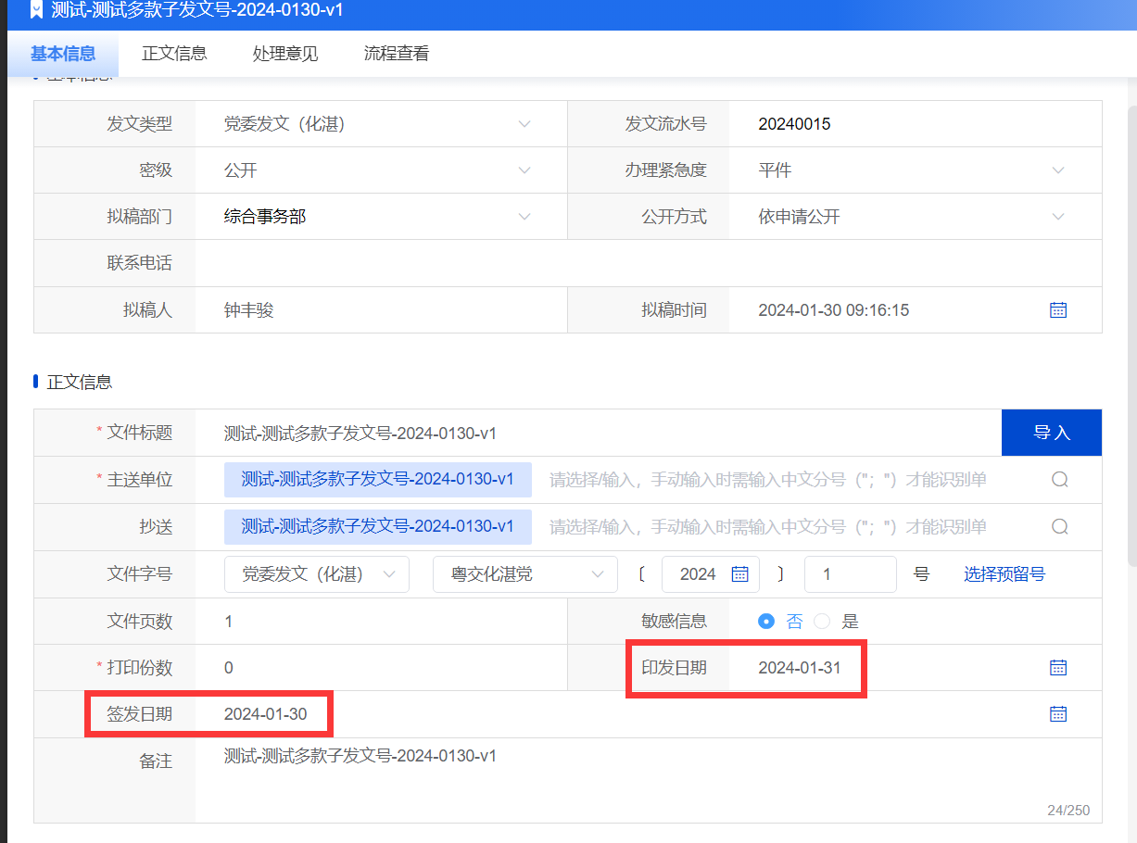Click the 导入 button
The height and width of the screenshot is (843, 1137).
click(x=1052, y=433)
